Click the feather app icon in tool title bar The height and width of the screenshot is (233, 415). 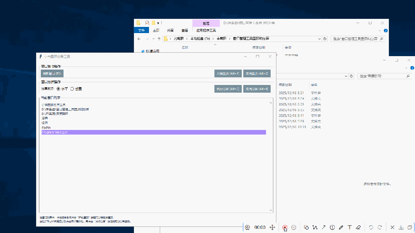point(40,57)
